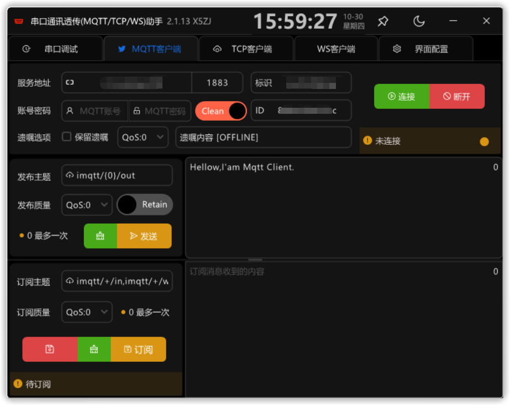The image size is (510, 405).
Task: Click green clear button beside 订阅
Action: click(x=94, y=349)
